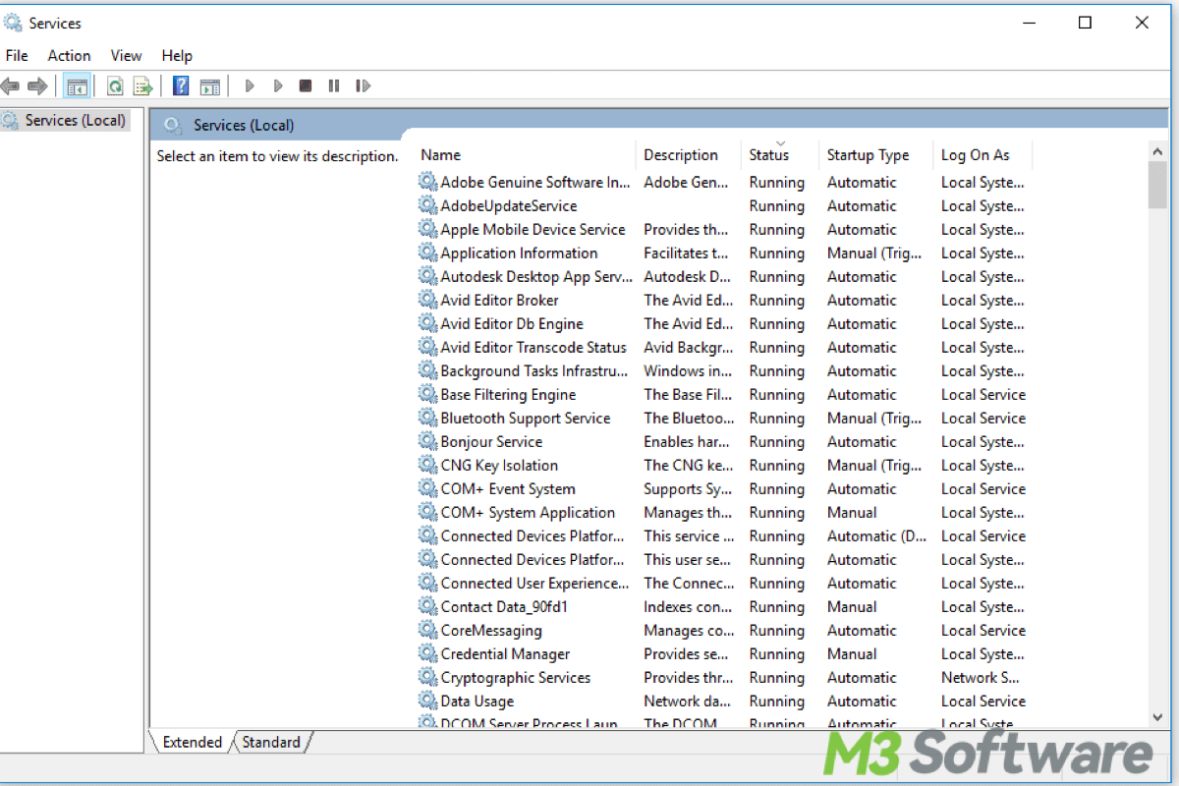The image size is (1179, 786).
Task: Click the Pause Service toolbar icon
Action: pos(334,86)
